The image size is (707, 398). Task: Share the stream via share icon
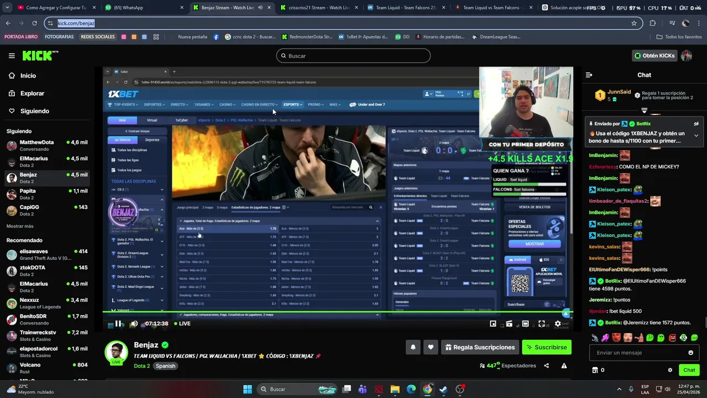(x=546, y=365)
